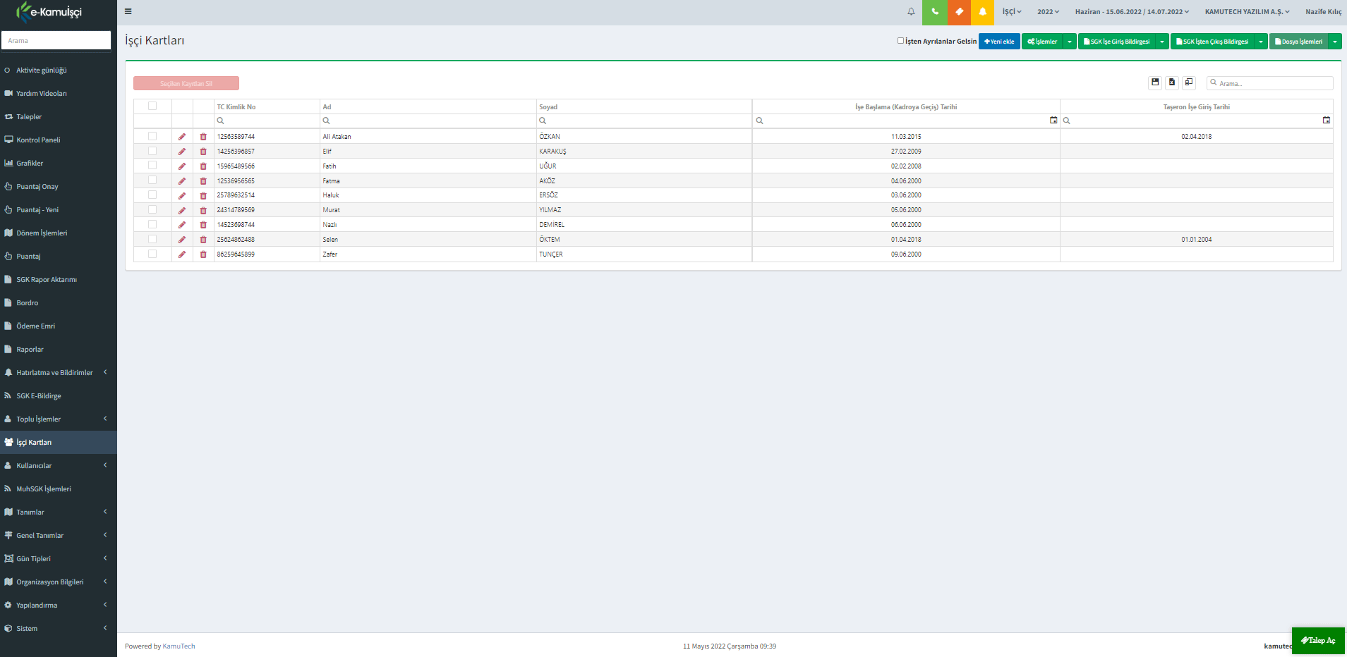This screenshot has width=1347, height=657.
Task: Check the Haluk ERSÖZ row checkbox
Action: pyautogui.click(x=152, y=195)
